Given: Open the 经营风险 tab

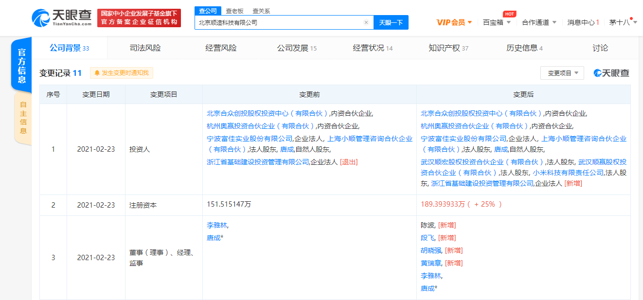Looking at the screenshot, I should (x=221, y=48).
